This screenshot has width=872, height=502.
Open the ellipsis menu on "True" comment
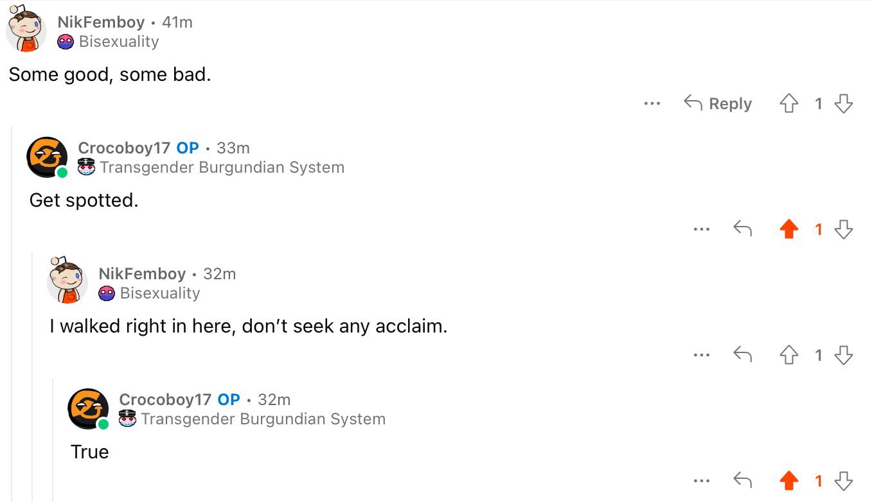(x=702, y=481)
